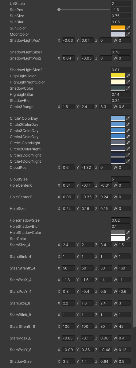
Task: Use the MoonColor eyedropper icon
Action: (x=128, y=34)
